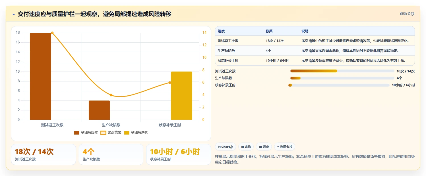This screenshot has width=426, height=176.
Task: Click the note starting 示意情景反映重复维护减少
Action: click(x=354, y=61)
